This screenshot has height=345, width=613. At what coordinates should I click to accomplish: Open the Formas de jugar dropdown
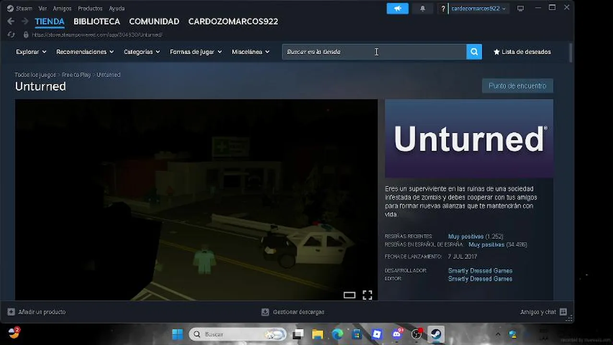tap(196, 52)
